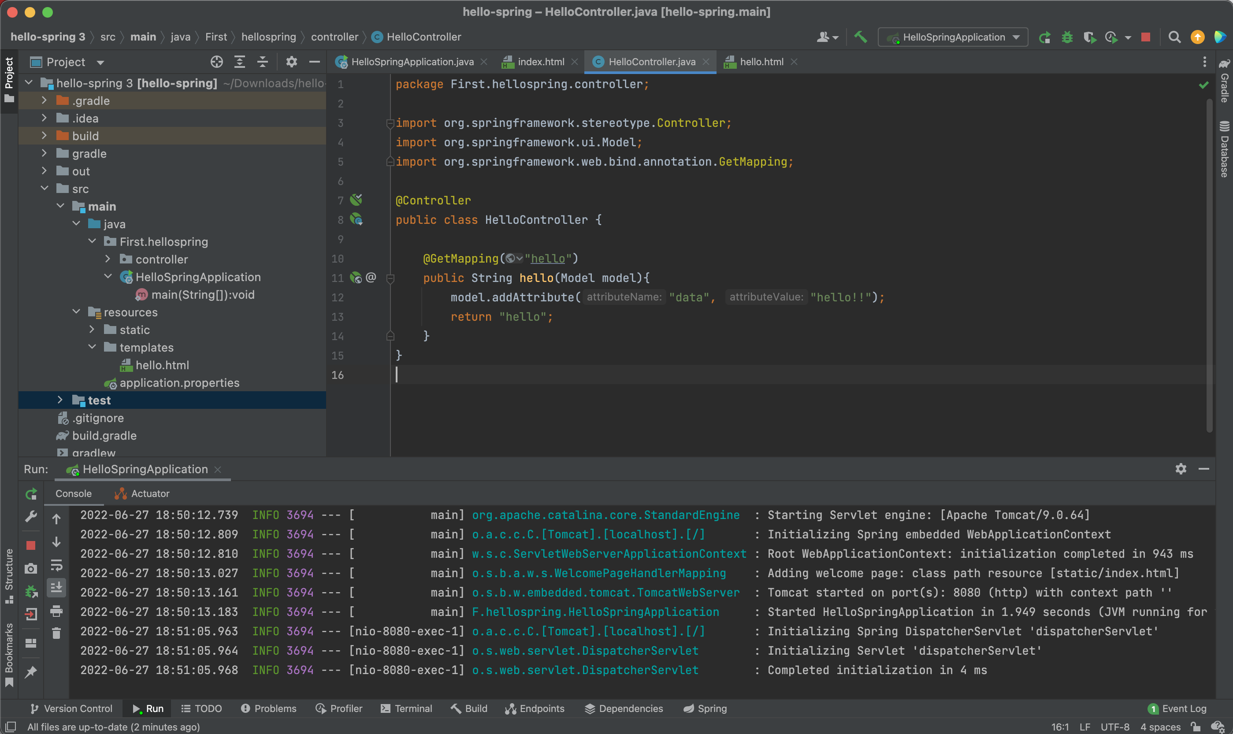Stop the application with red square in toolbar
1233x734 pixels.
point(1145,37)
